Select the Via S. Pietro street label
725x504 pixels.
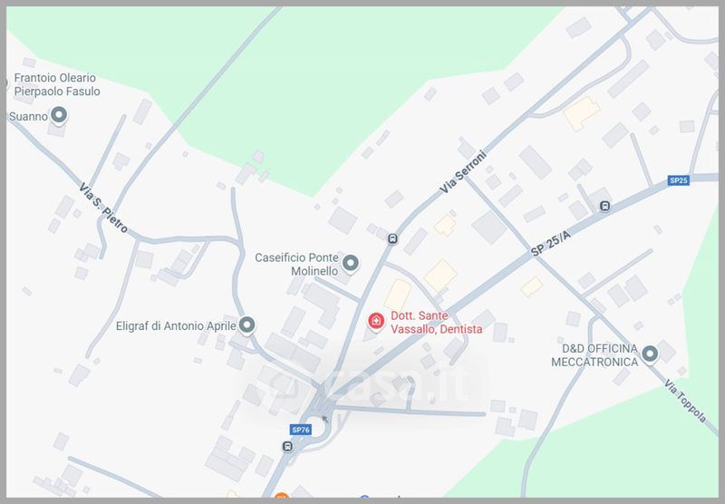(x=102, y=208)
